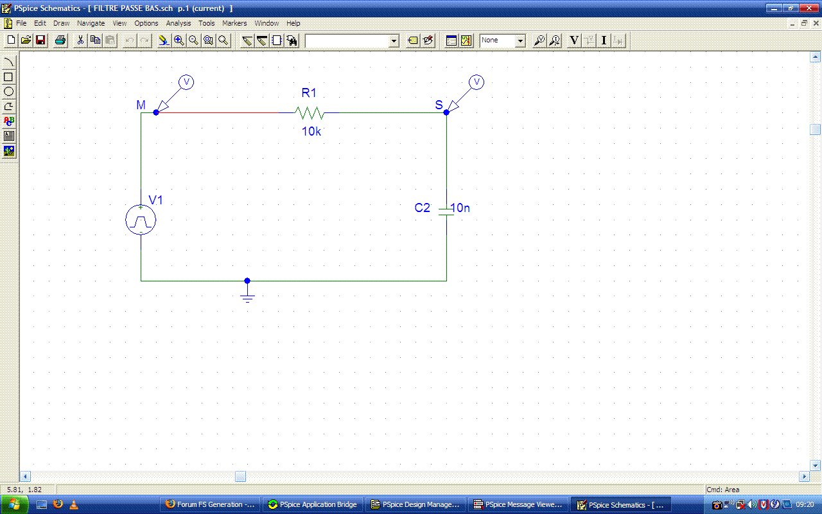Click the voltage marker at node M

[186, 82]
